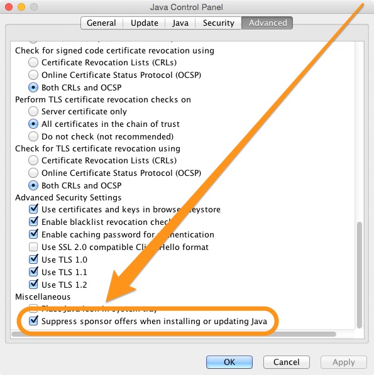Screen dimensions: 374x375
Task: Close the Java Control Panel window
Action: (x=9, y=7)
